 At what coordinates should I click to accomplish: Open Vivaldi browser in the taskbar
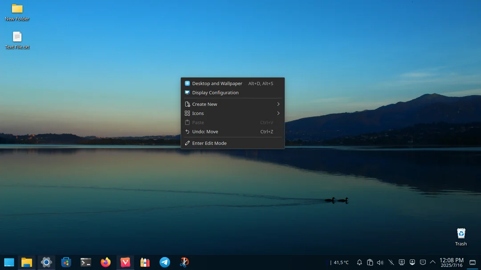coord(125,262)
